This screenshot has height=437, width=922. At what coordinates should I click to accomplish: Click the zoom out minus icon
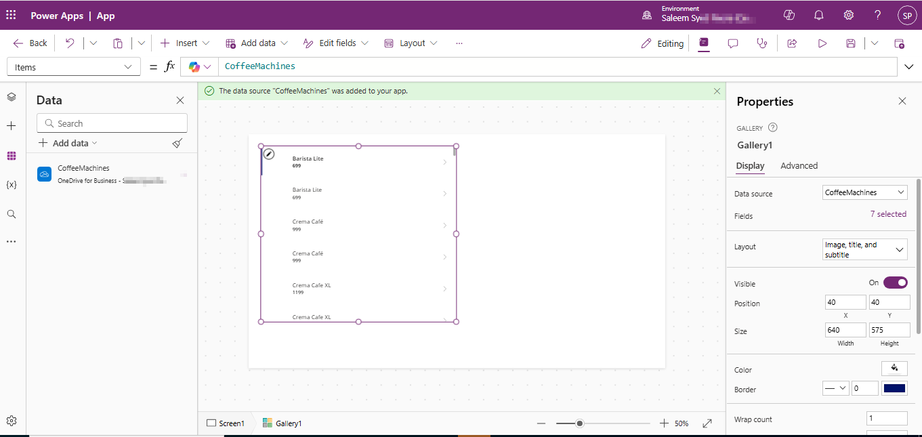click(x=541, y=423)
